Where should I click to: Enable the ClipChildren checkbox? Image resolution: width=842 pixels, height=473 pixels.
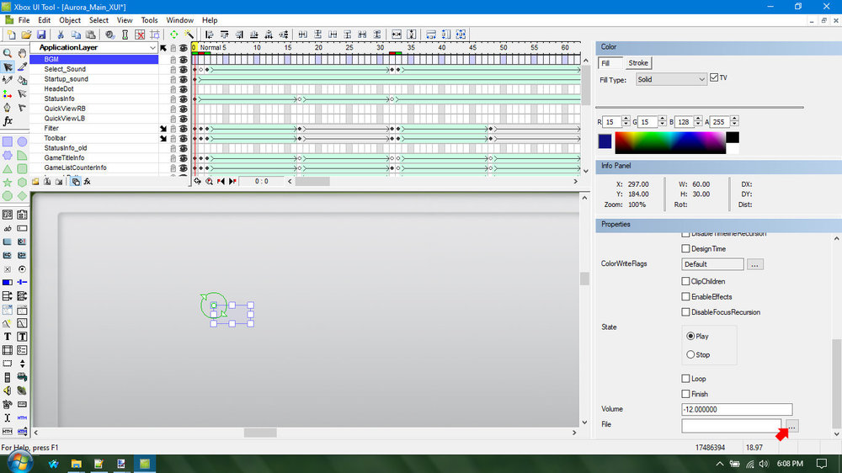685,281
